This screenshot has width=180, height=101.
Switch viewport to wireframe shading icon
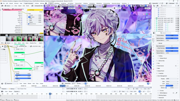(140, 5)
